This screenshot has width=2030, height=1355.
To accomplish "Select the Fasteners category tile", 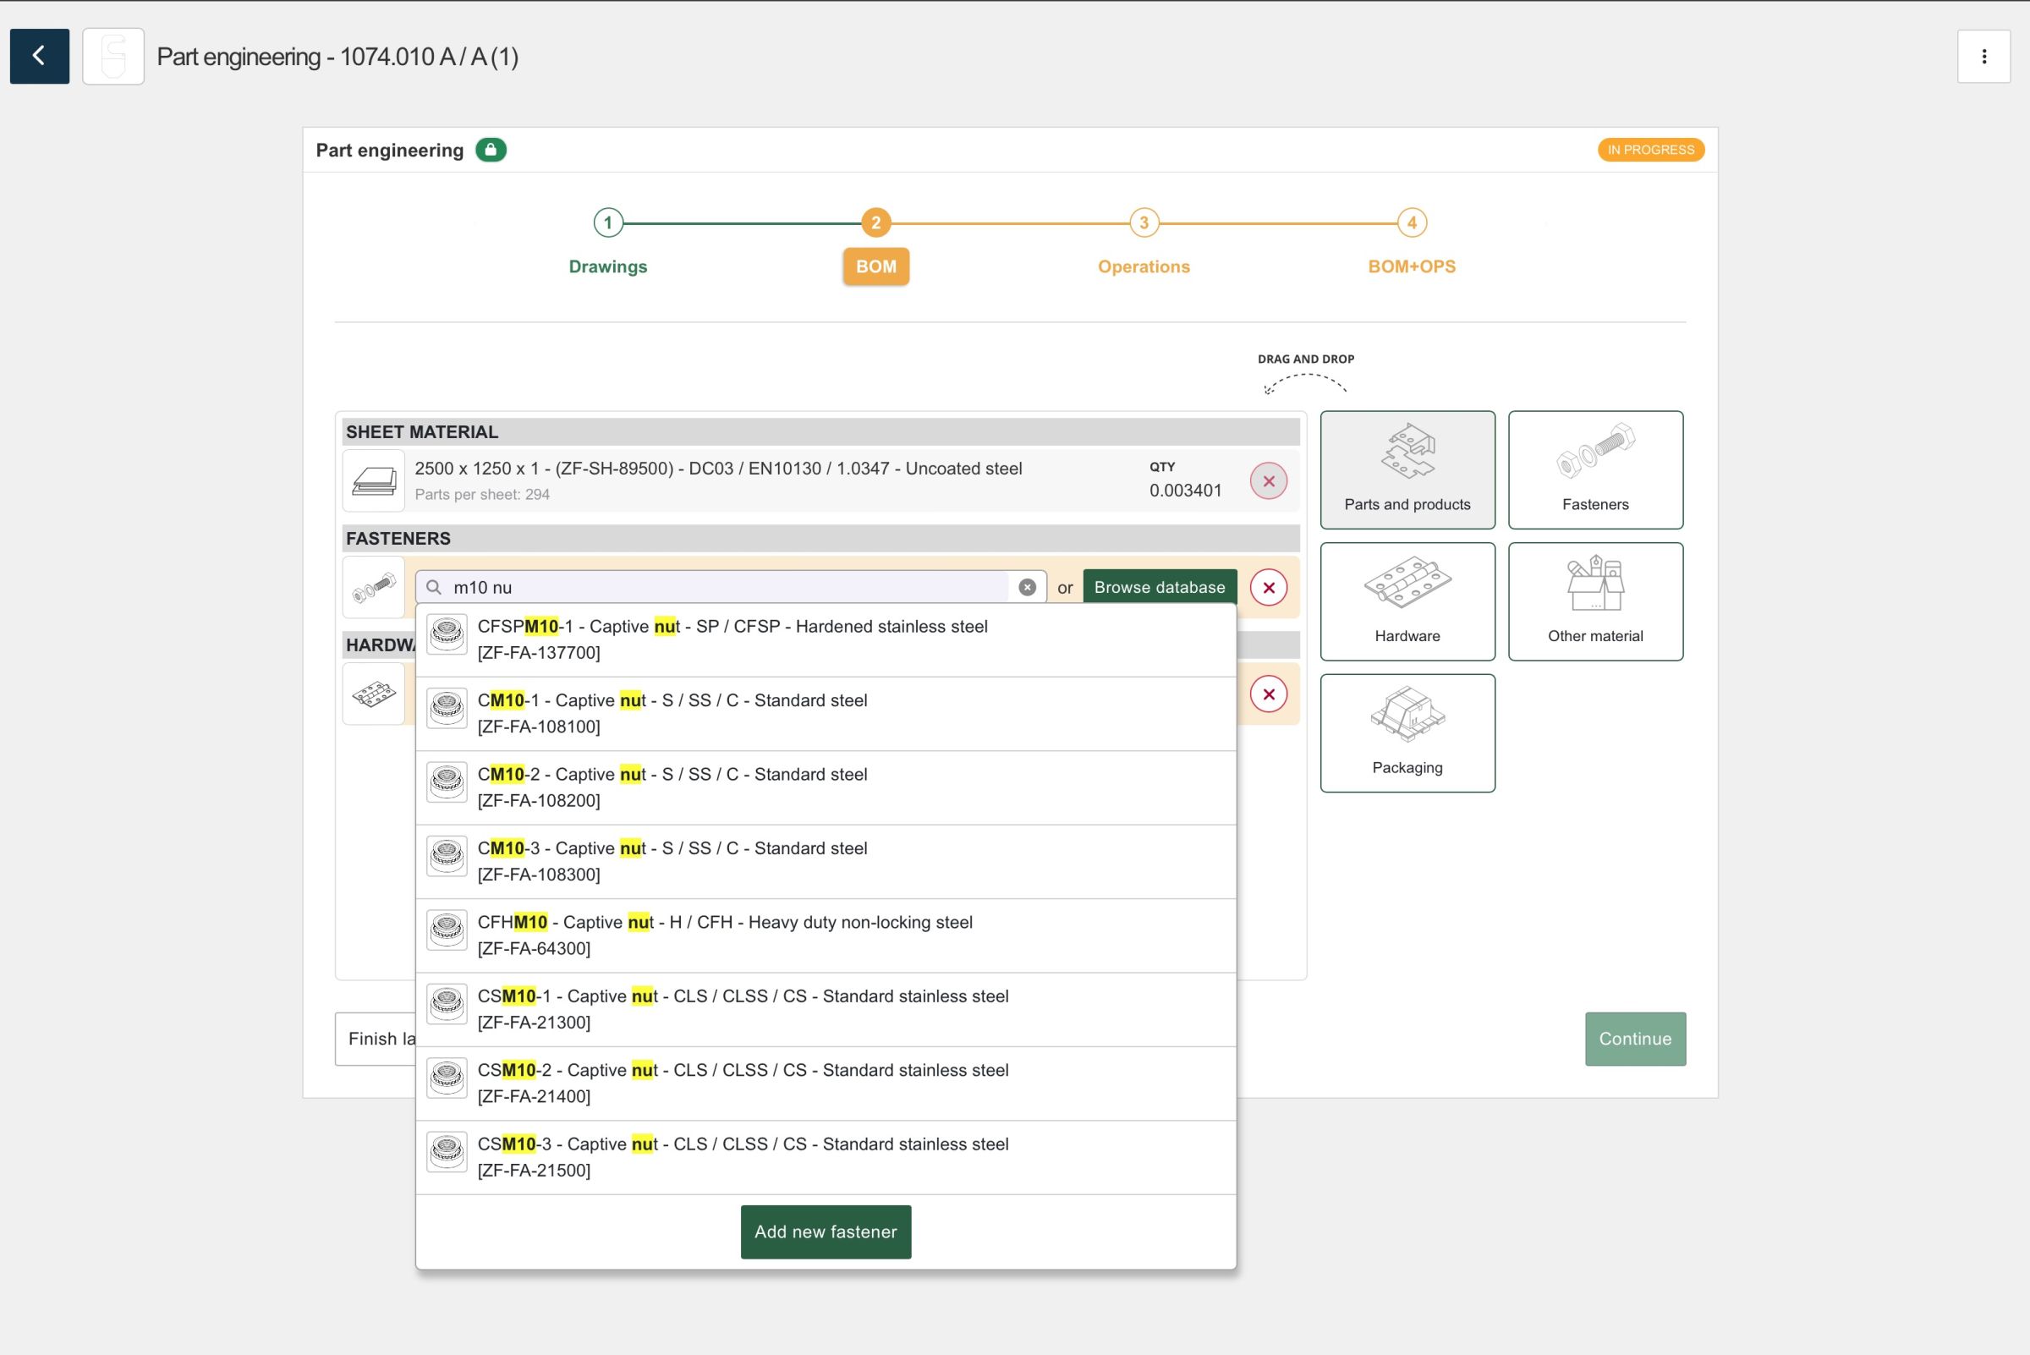I will coord(1594,469).
